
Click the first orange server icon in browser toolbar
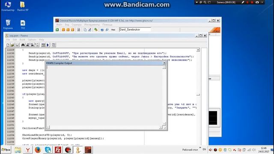pyautogui.click(x=63, y=30)
